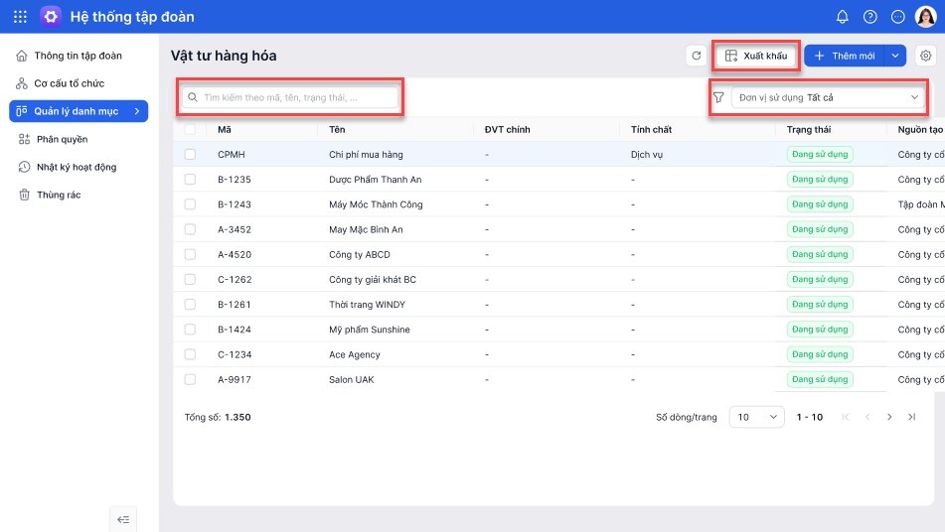The height and width of the screenshot is (532, 945).
Task: Open the app launcher grid icon
Action: [20, 17]
